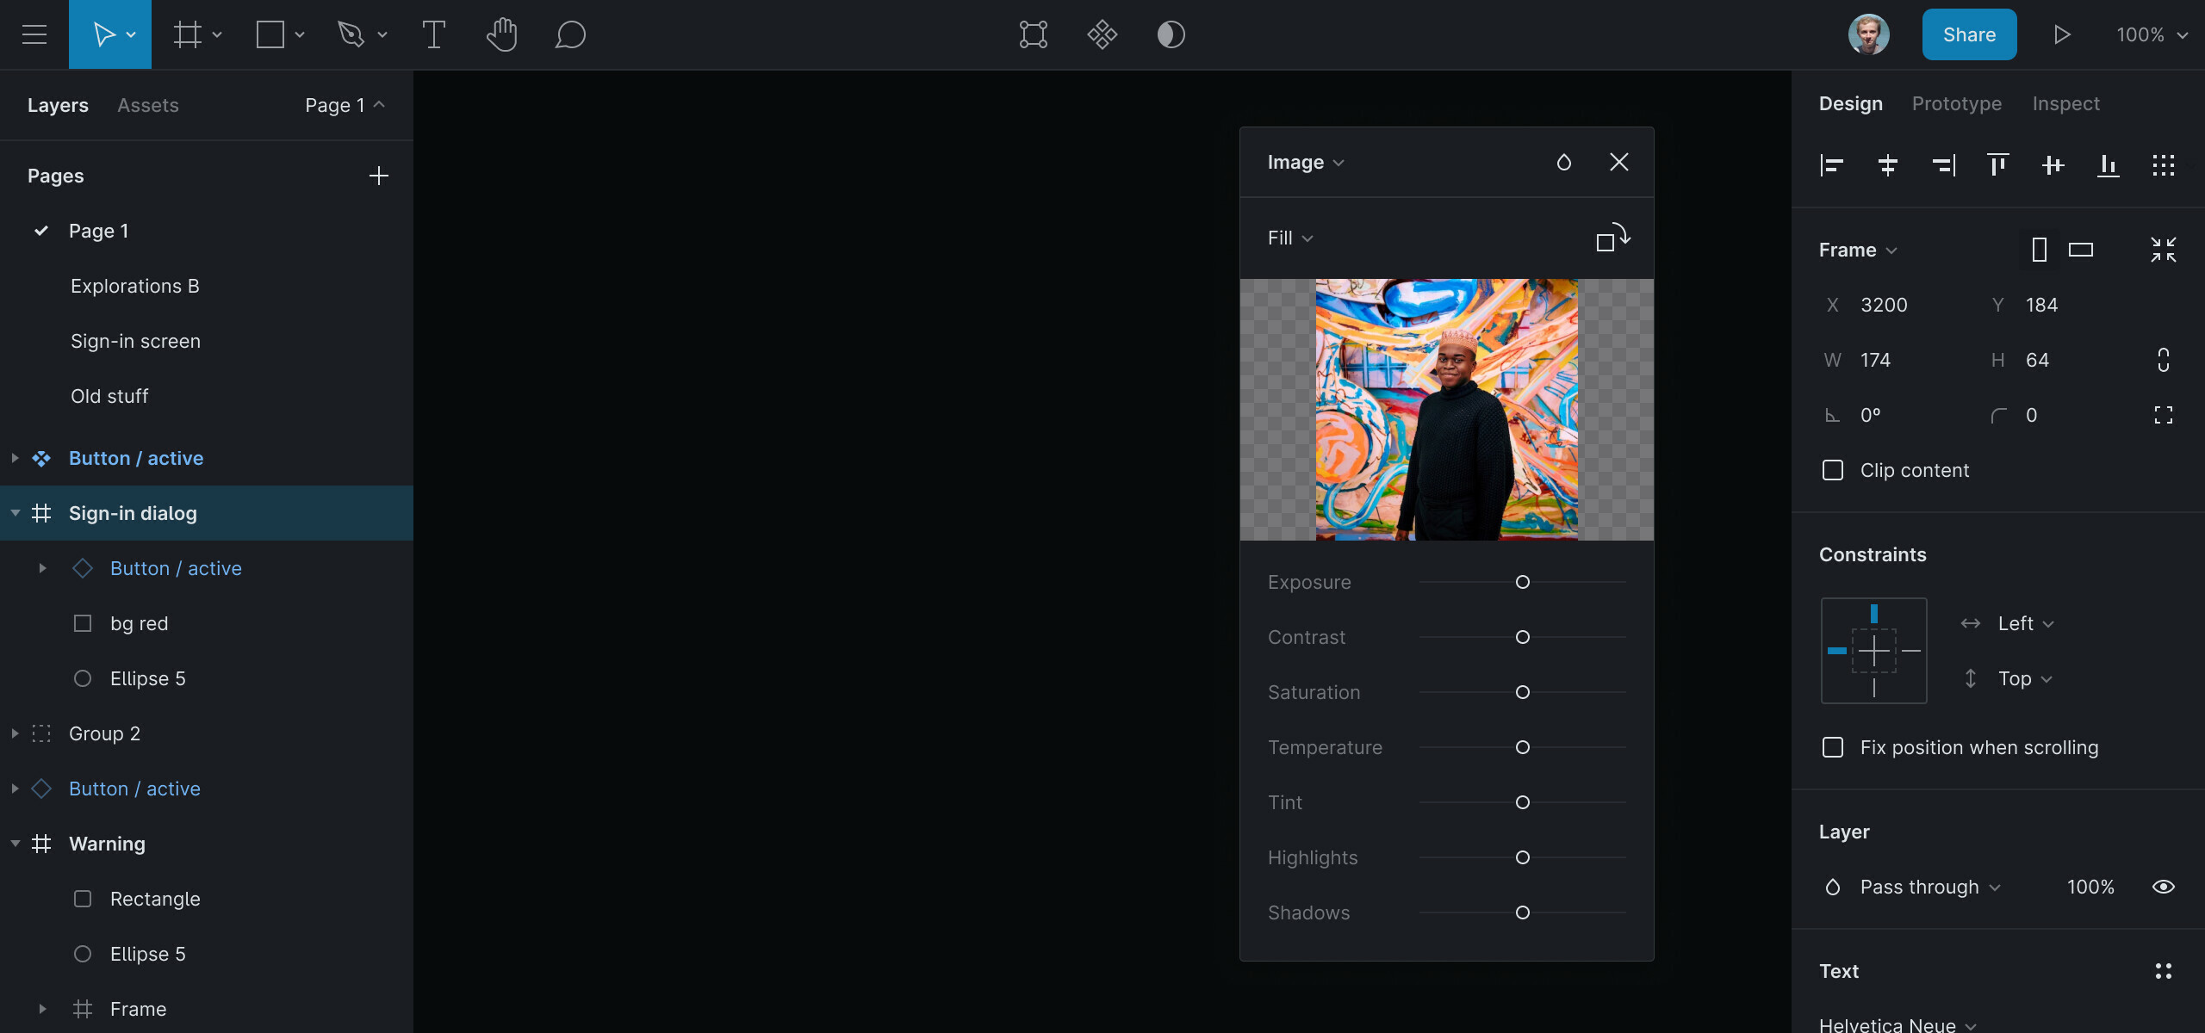The height and width of the screenshot is (1033, 2205).
Task: Click the Present play button
Action: point(2062,34)
